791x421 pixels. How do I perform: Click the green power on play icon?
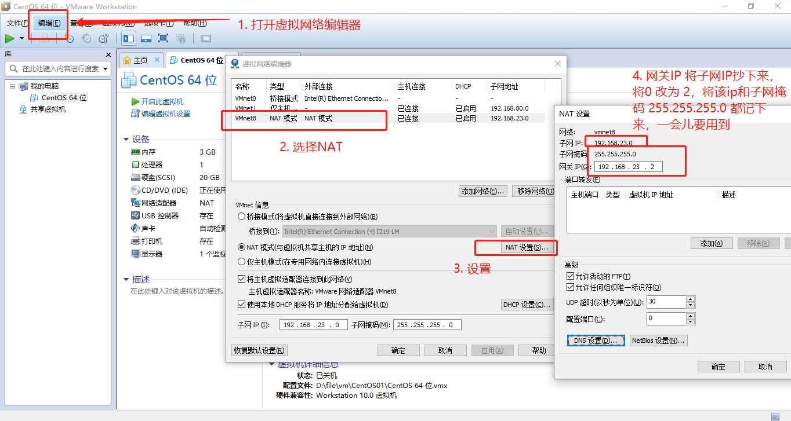coord(10,38)
